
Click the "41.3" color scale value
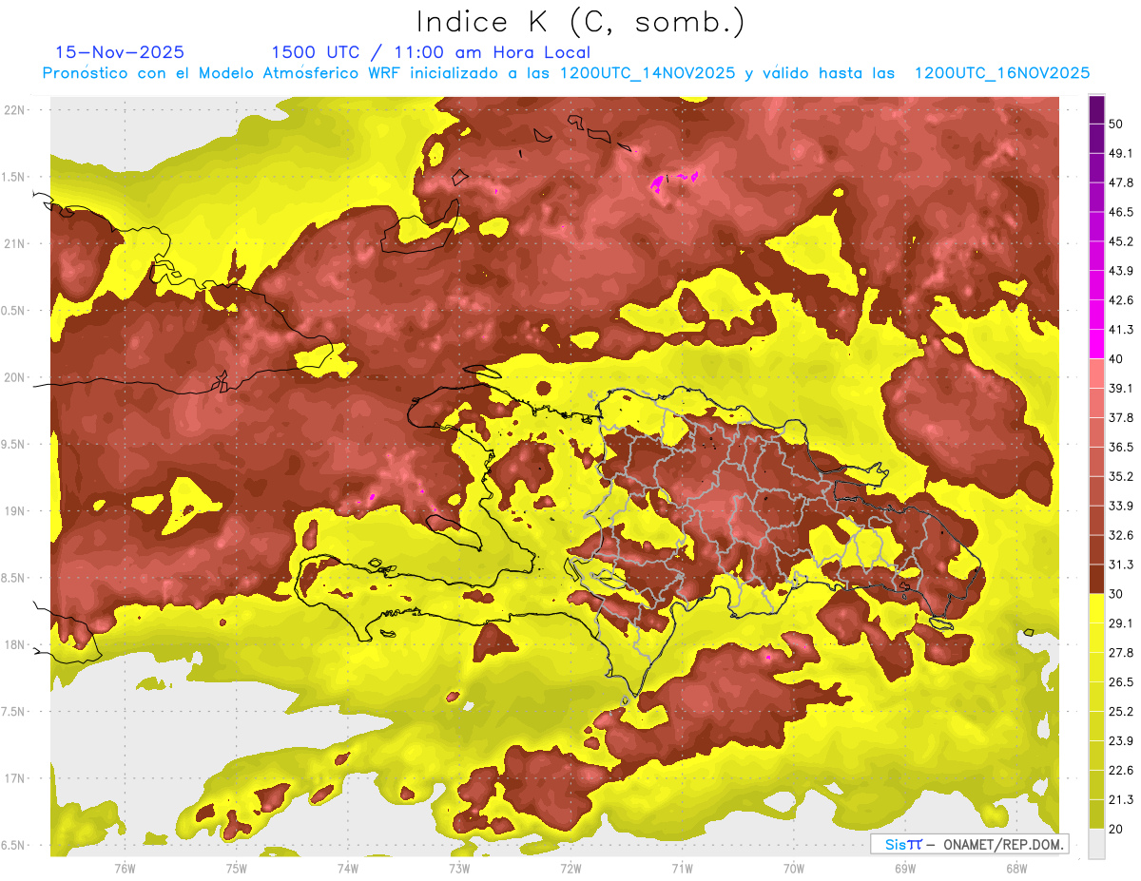[x=1121, y=330]
